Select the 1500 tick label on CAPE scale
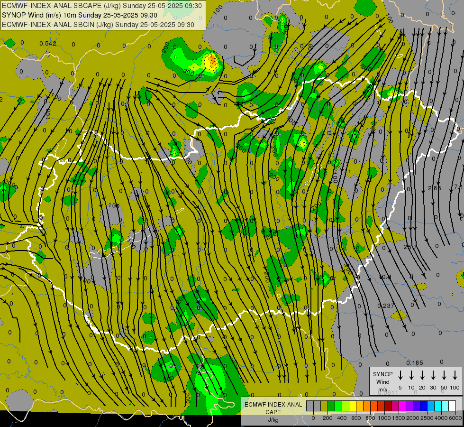 click(398, 418)
